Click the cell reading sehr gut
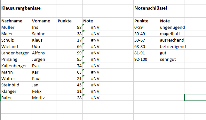This screenshot has width=206, height=120. (172, 59)
